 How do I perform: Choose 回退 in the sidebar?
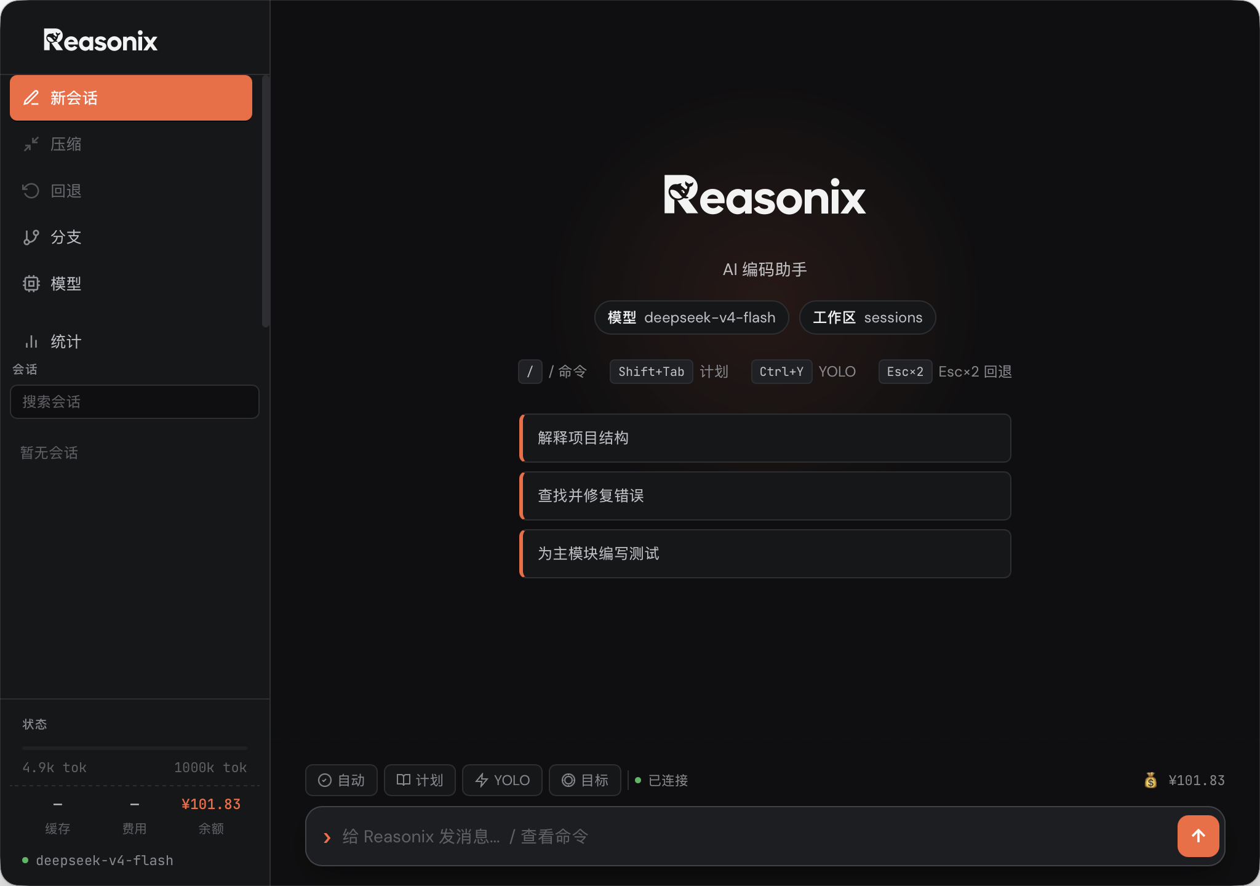click(x=131, y=191)
